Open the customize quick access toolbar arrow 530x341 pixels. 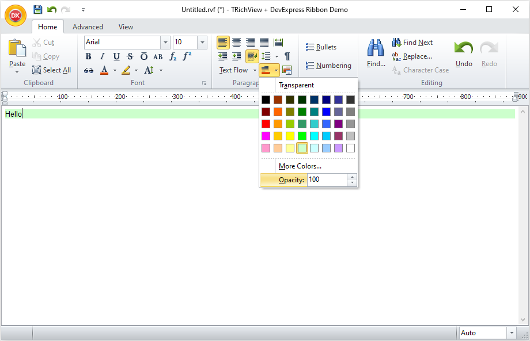(x=83, y=10)
